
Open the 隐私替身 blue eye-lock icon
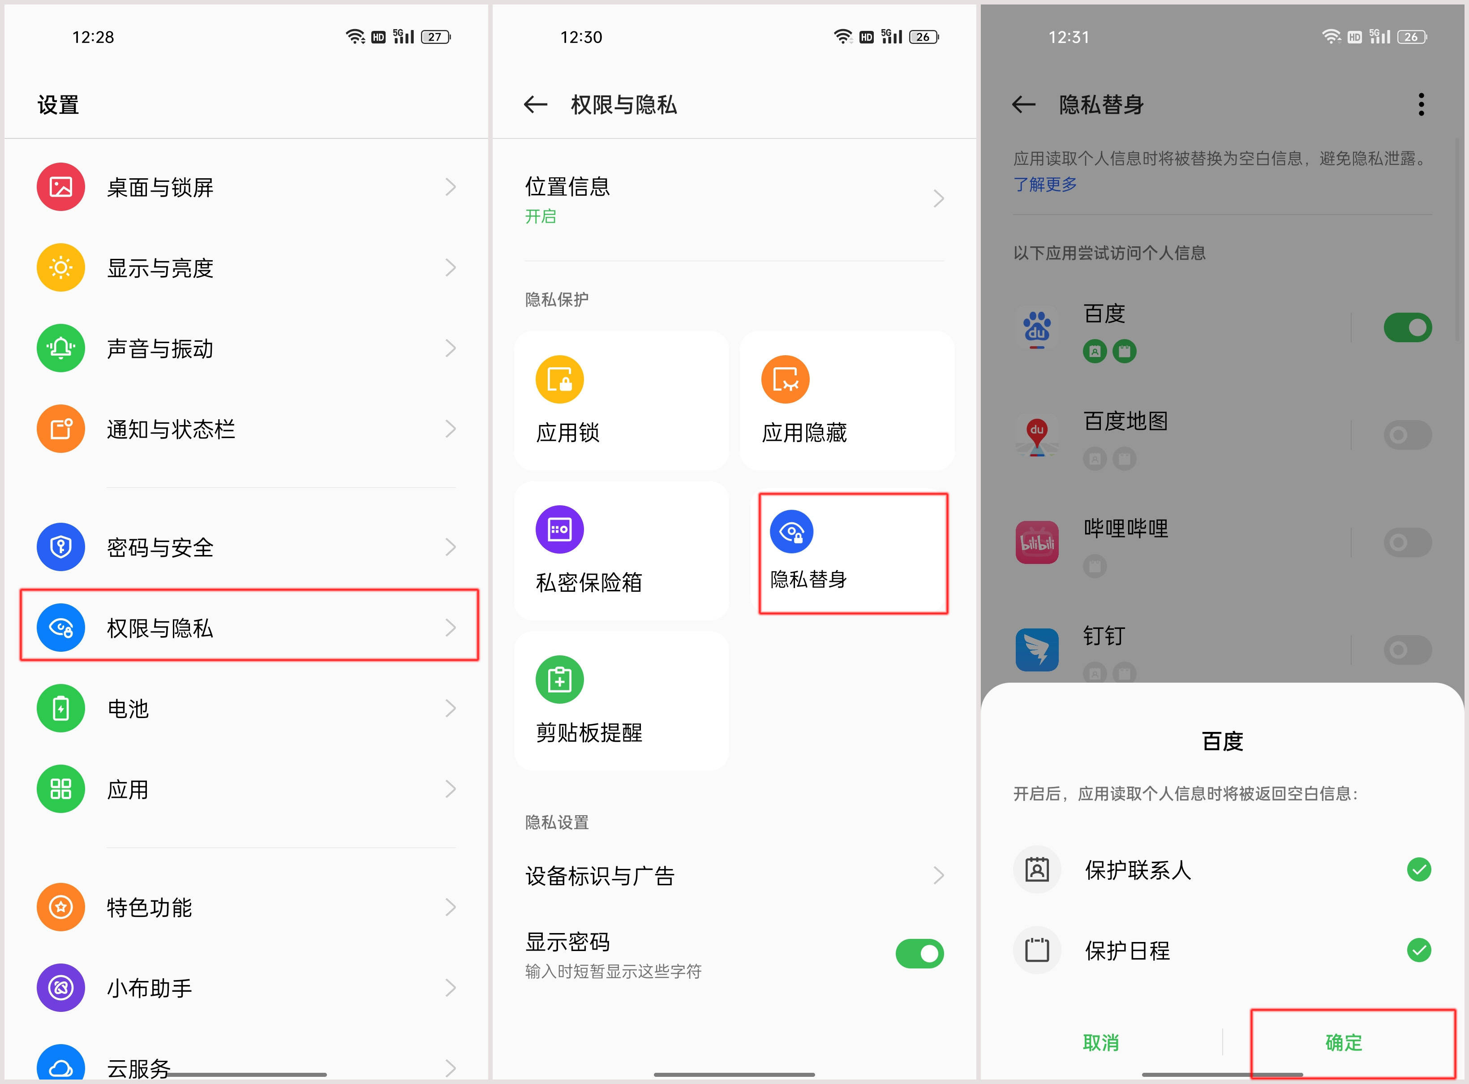click(792, 532)
